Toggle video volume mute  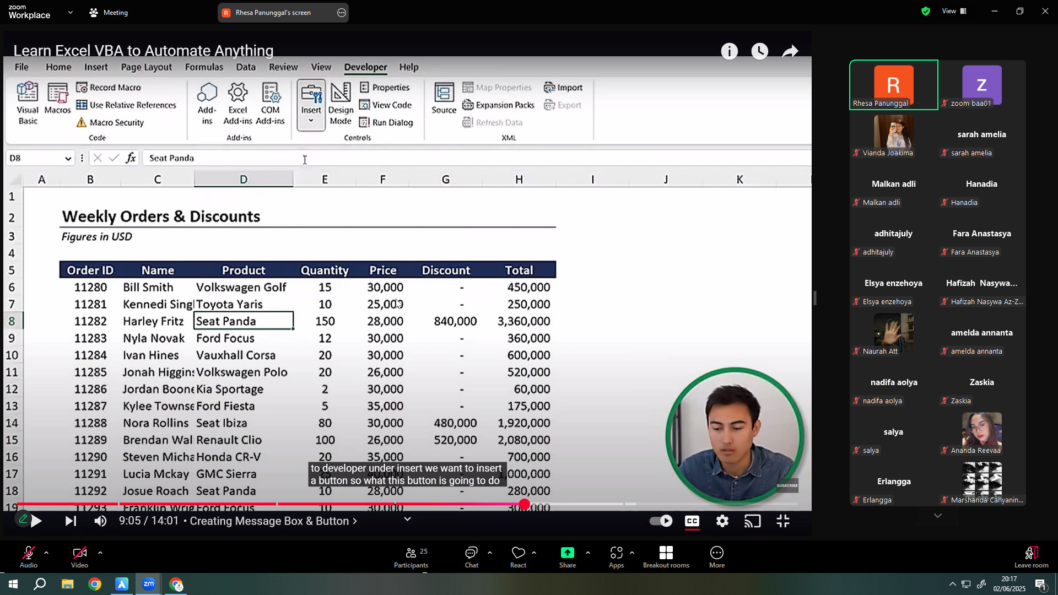tap(100, 521)
